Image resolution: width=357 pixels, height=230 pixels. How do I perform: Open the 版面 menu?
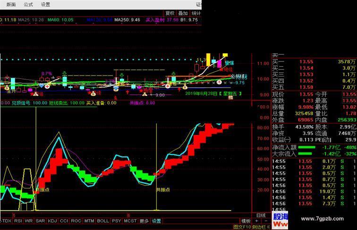(11, 4)
